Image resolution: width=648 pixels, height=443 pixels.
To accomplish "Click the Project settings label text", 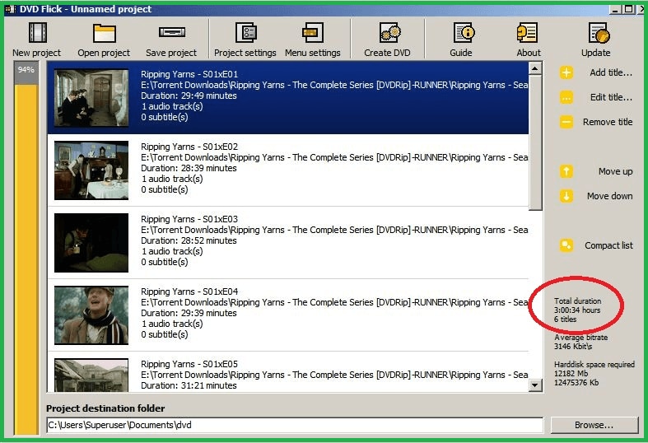I will click(x=245, y=53).
